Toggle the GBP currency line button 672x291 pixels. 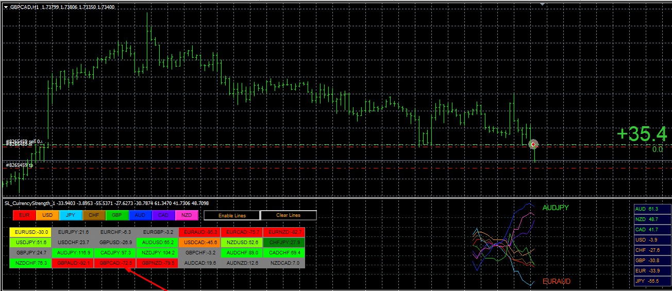tap(117, 215)
